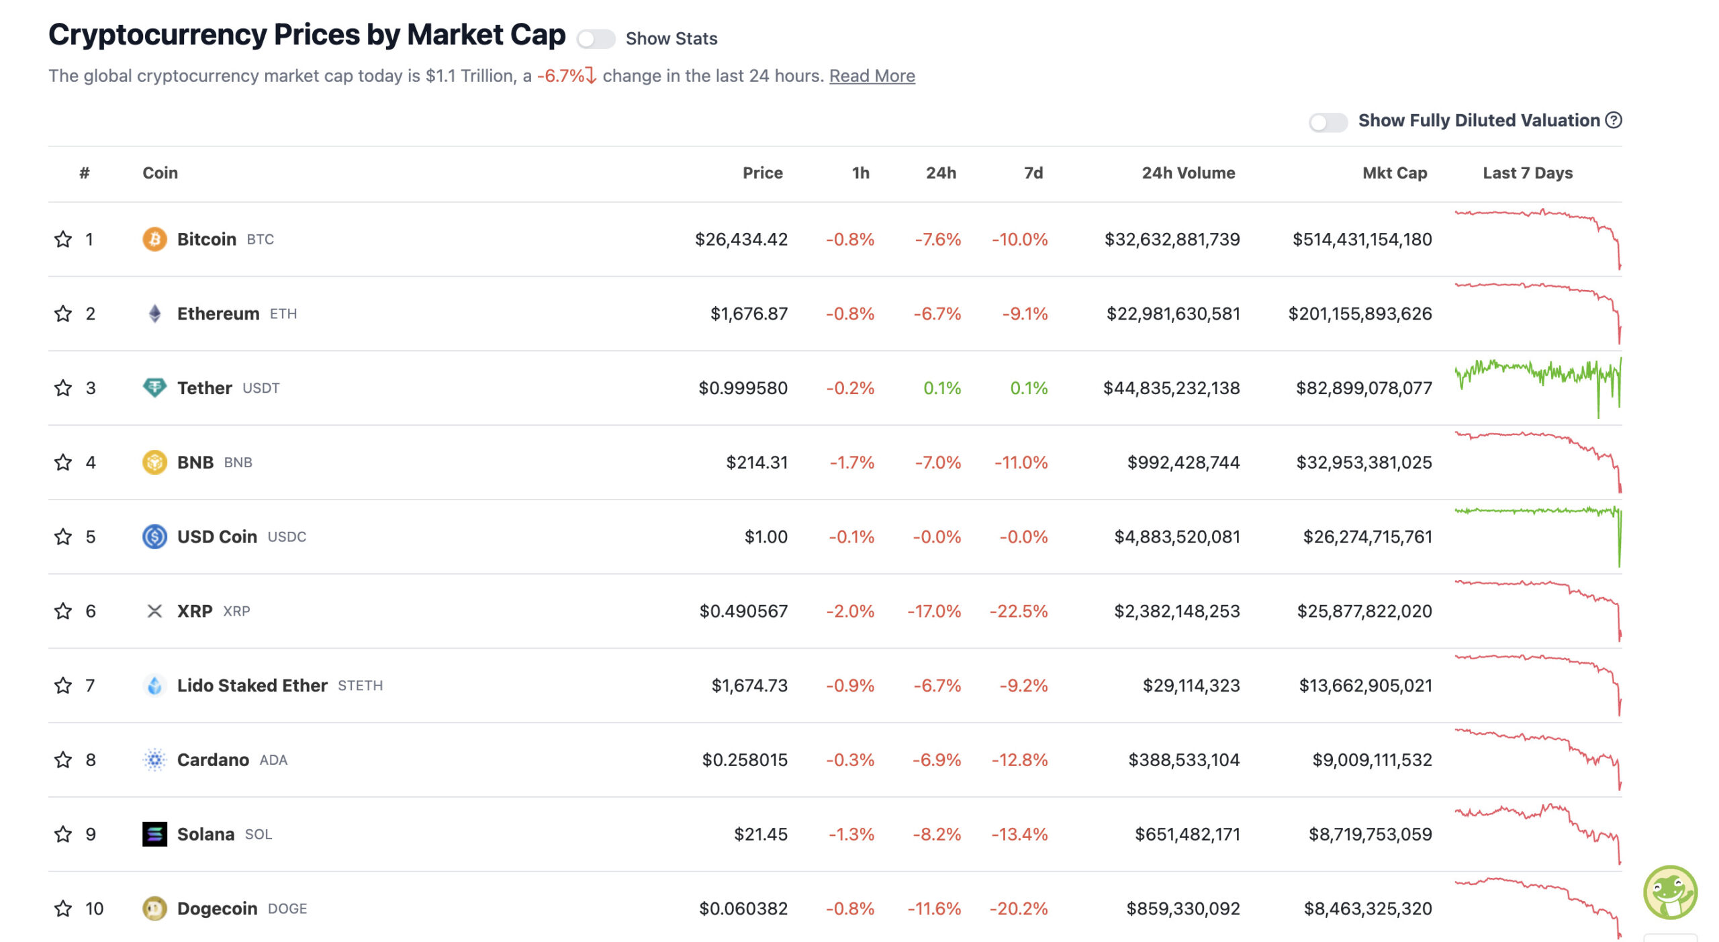The height and width of the screenshot is (942, 1719).
Task: Open Bitcoin's 7-day sparkline chart
Action: pyautogui.click(x=1538, y=239)
